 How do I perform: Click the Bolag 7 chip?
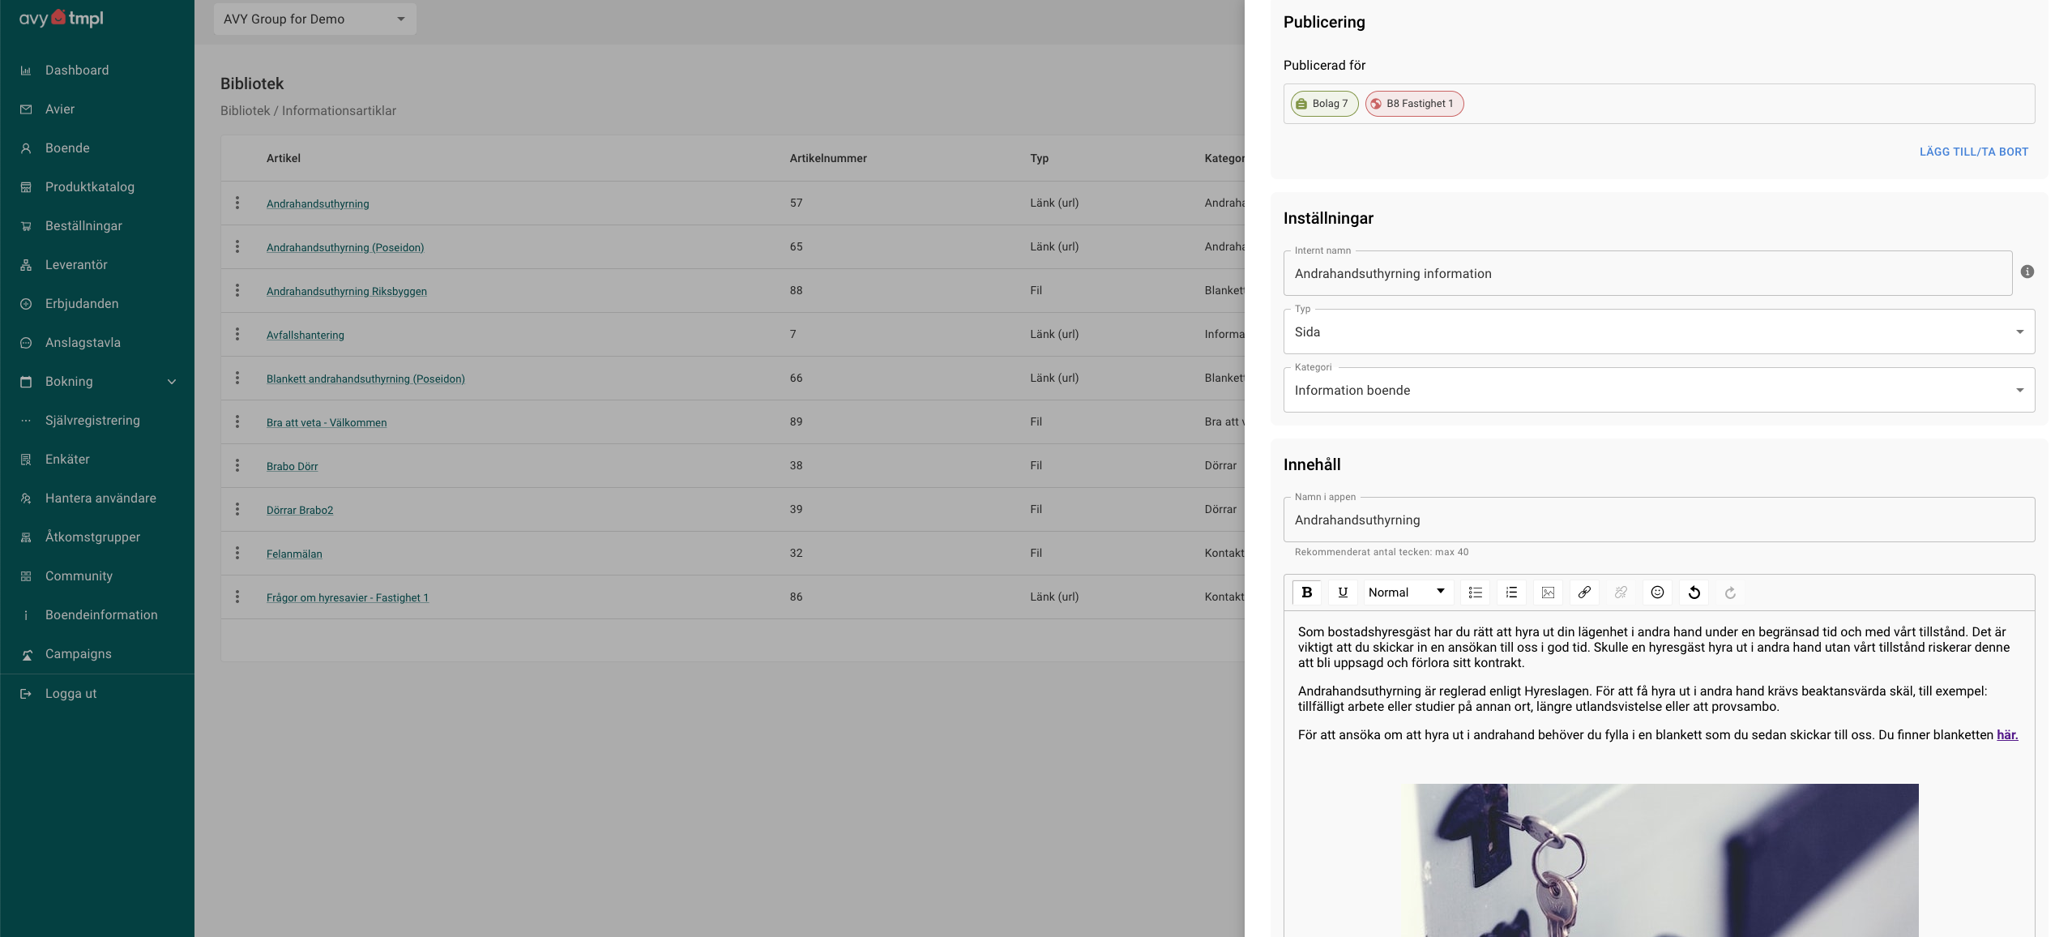tap(1324, 104)
